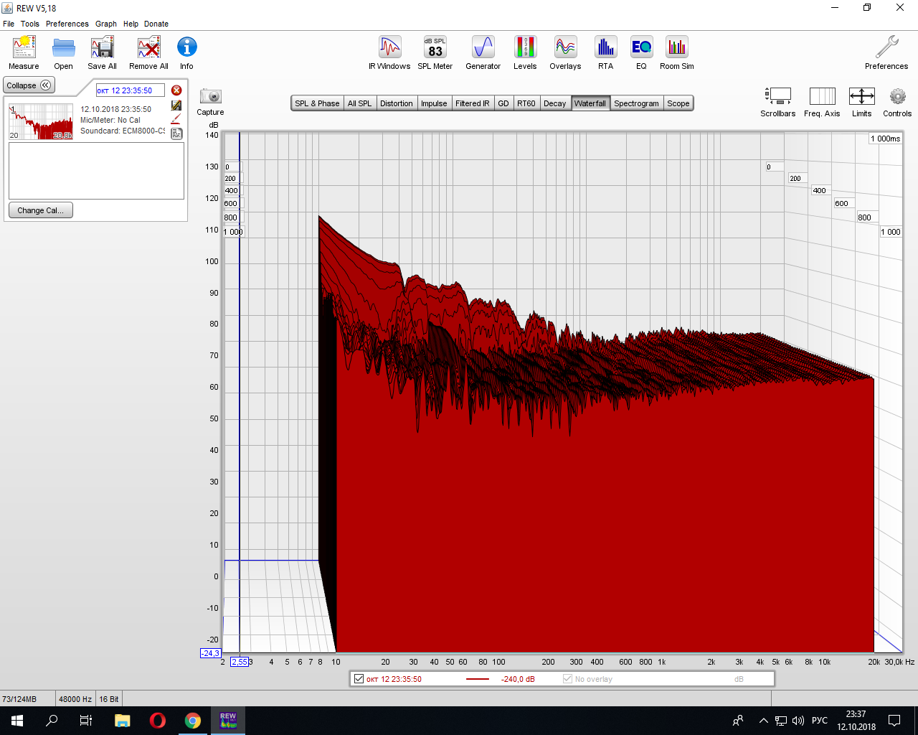918x735 pixels.
Task: Remove measurement with red X button
Action: tap(176, 90)
